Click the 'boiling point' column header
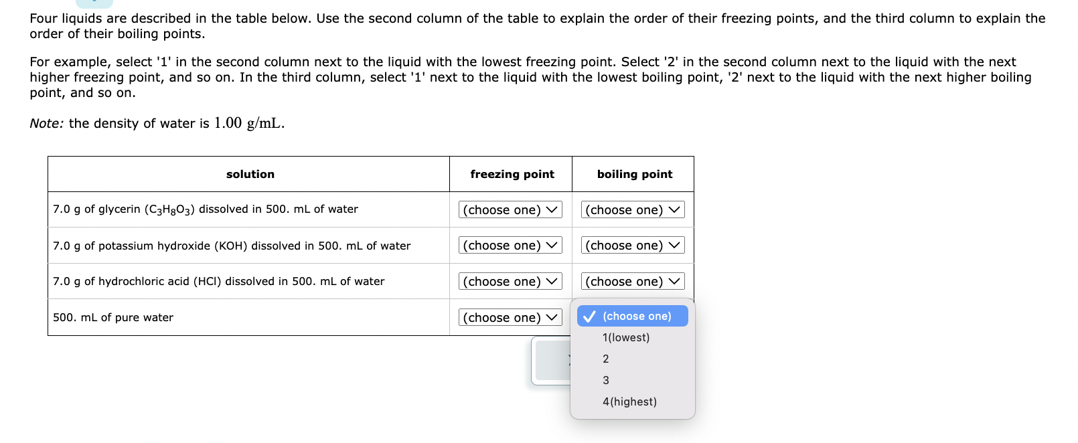 (x=634, y=174)
